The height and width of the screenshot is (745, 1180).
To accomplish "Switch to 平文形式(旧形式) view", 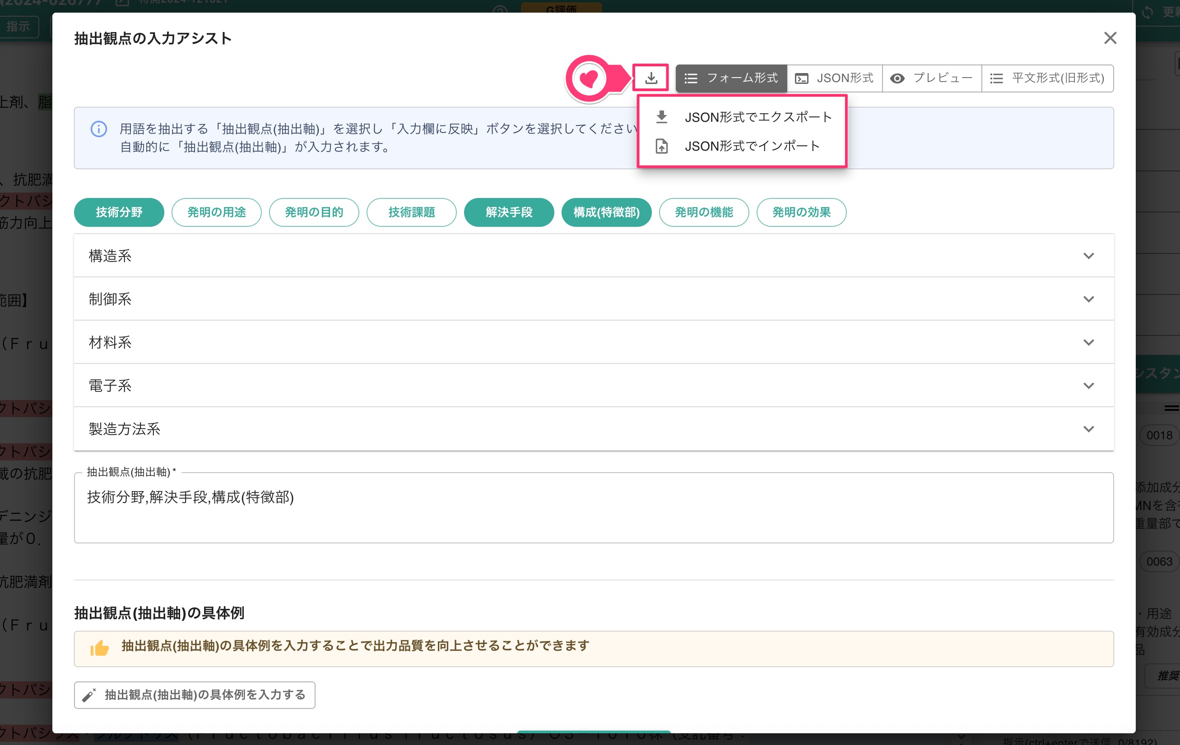I will [x=1047, y=78].
